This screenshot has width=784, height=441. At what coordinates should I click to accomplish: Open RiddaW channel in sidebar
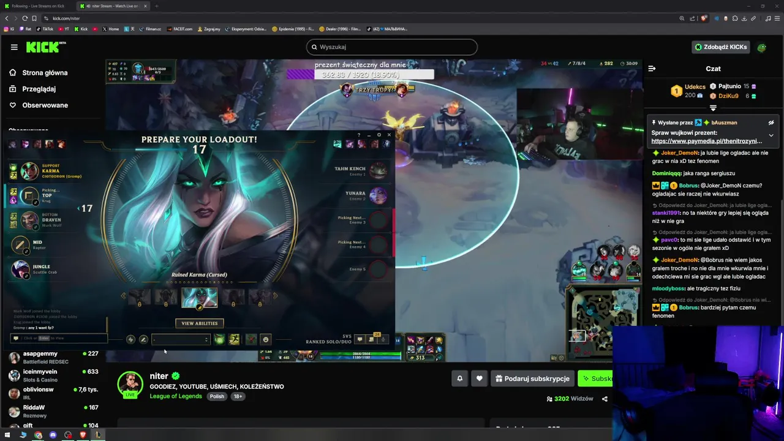[53, 411]
